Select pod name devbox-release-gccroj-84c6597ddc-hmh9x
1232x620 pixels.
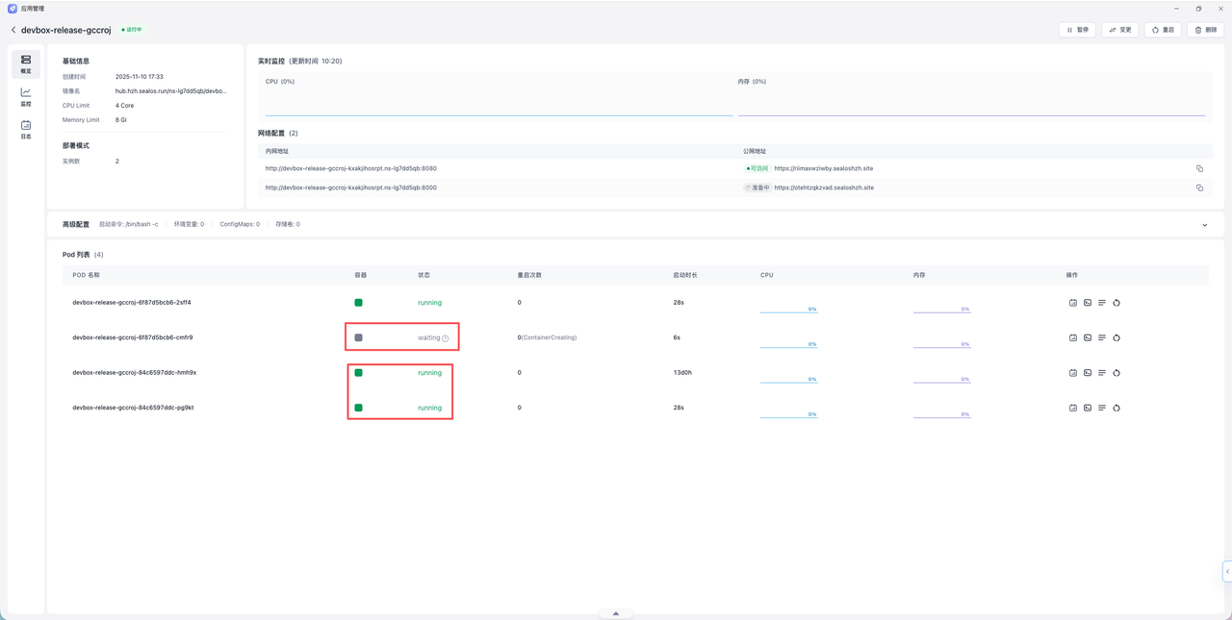134,373
